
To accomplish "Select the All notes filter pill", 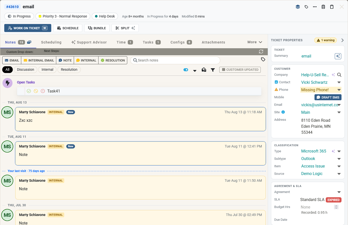I will pos(7,69).
